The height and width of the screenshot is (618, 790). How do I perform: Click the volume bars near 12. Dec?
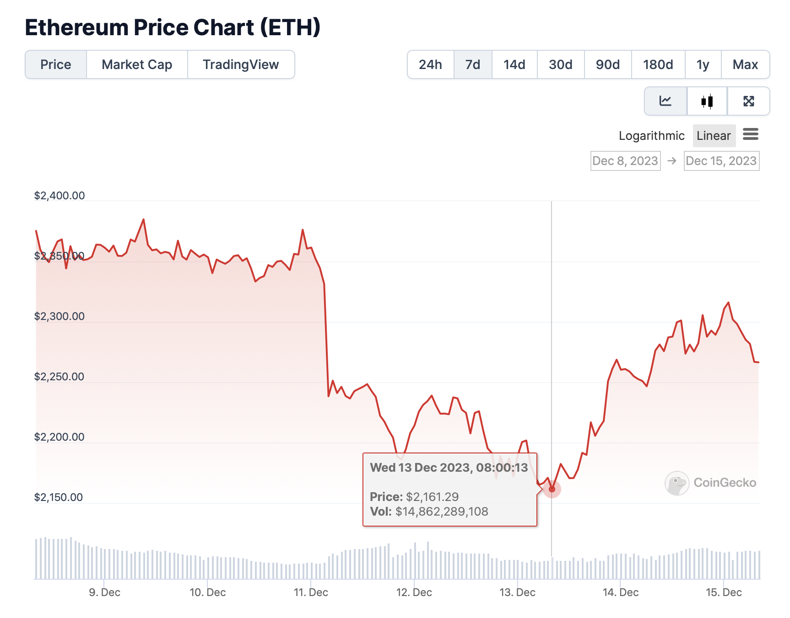pos(415,561)
